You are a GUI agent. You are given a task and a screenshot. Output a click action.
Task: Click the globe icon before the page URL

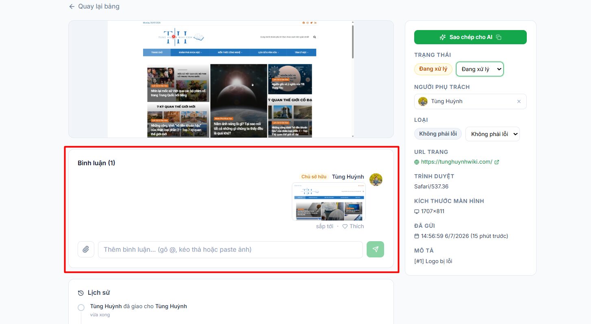[417, 162]
